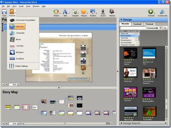Switch to the Content tab
This screenshot has width=171, height=128.
pos(137,24)
